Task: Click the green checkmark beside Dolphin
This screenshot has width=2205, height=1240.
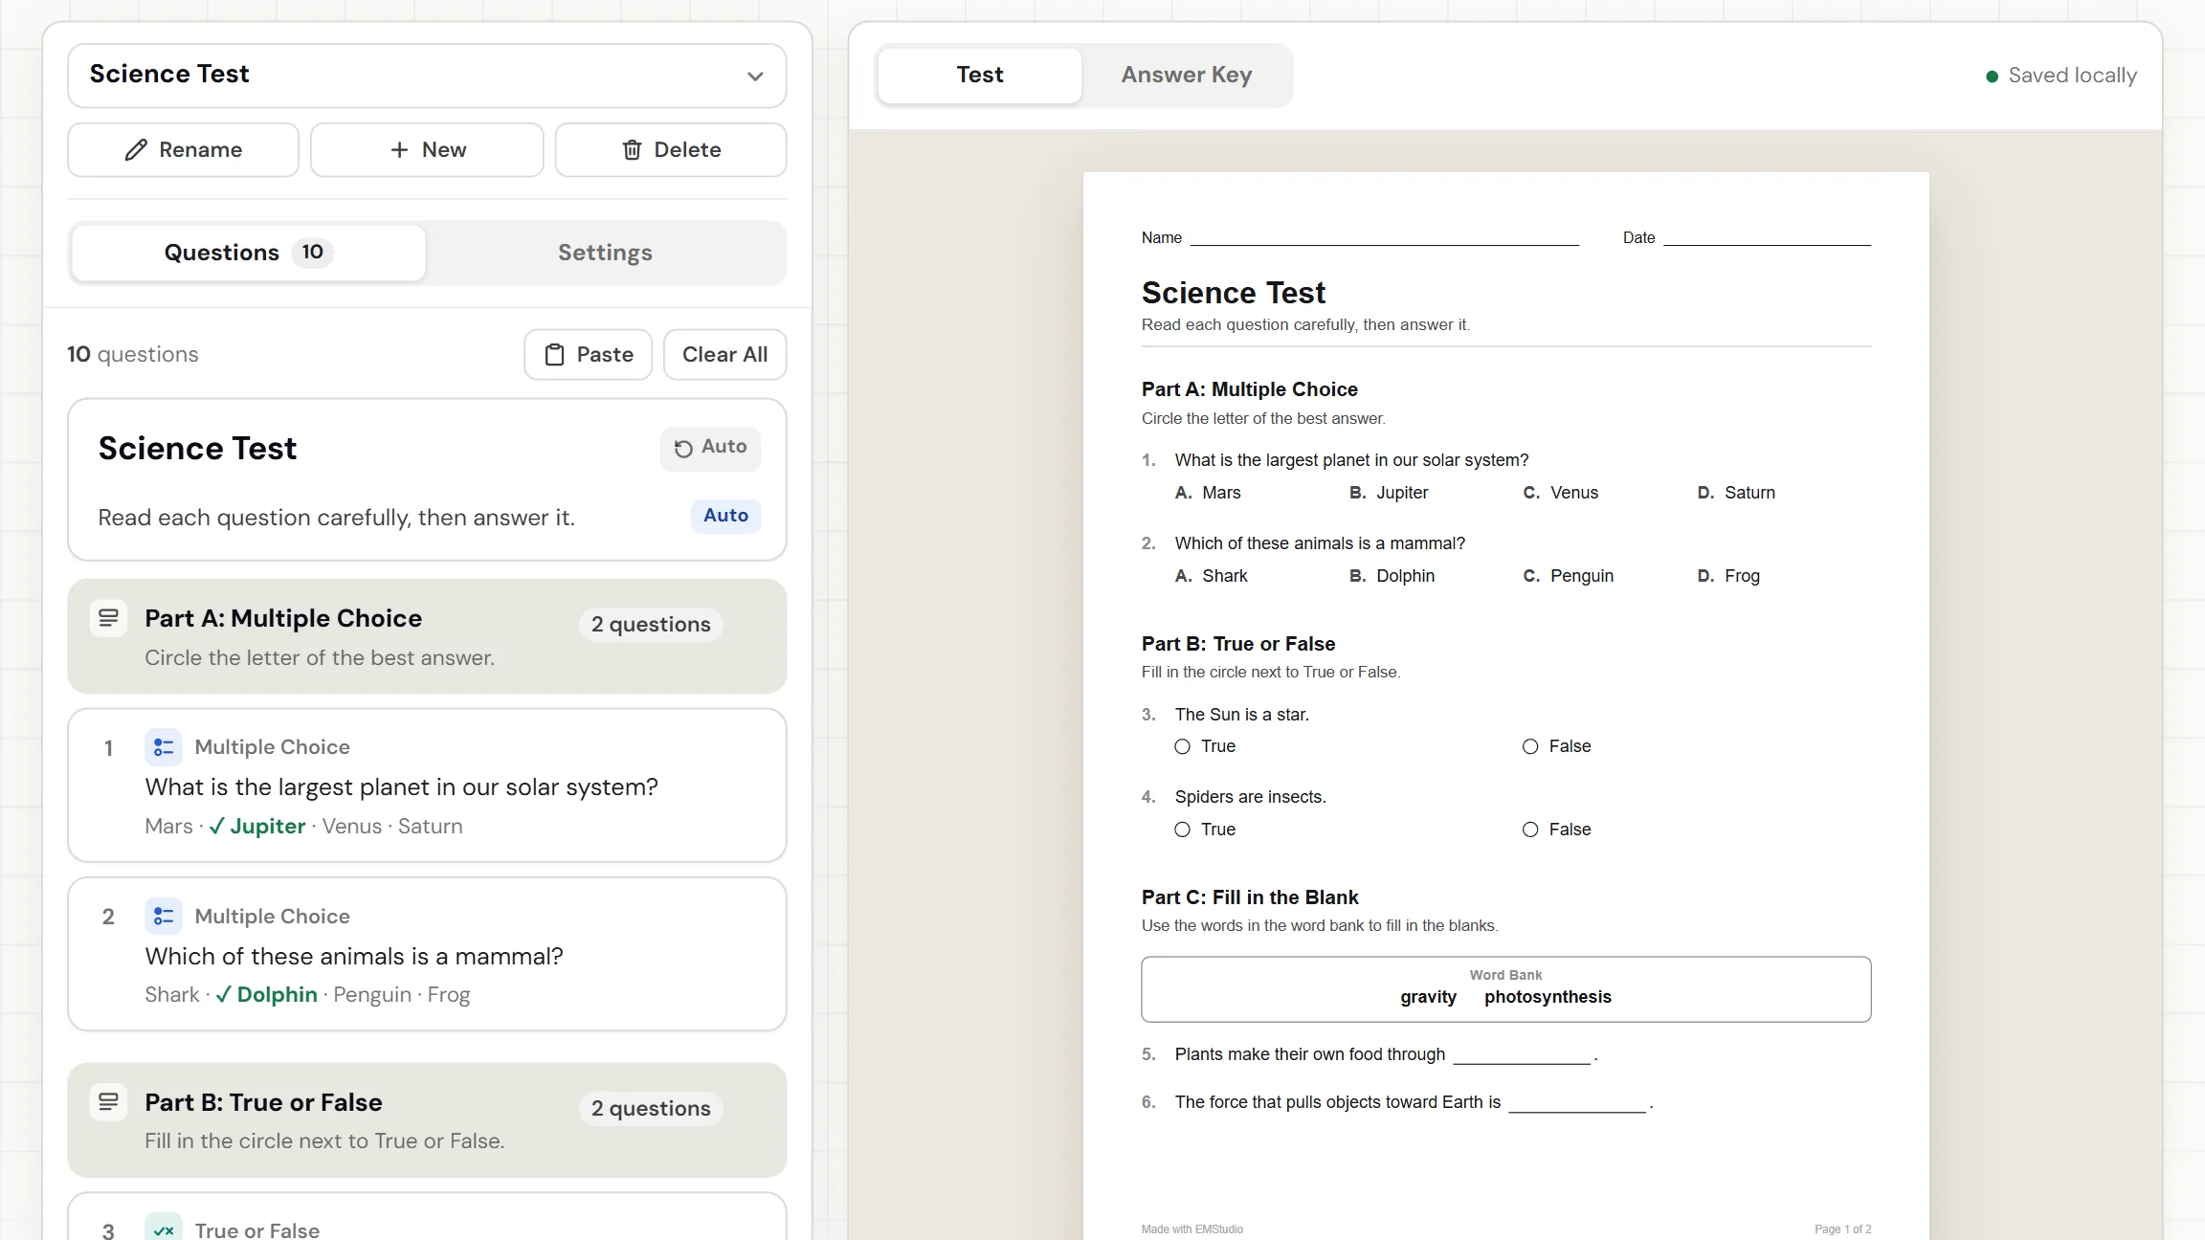Action: [224, 995]
